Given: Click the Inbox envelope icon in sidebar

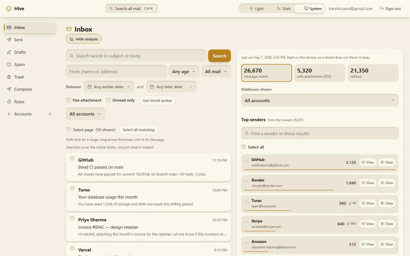Looking at the screenshot, I should coord(9,28).
